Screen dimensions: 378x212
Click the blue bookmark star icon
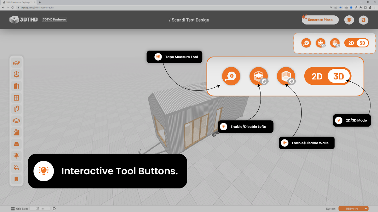[x=341, y=7]
